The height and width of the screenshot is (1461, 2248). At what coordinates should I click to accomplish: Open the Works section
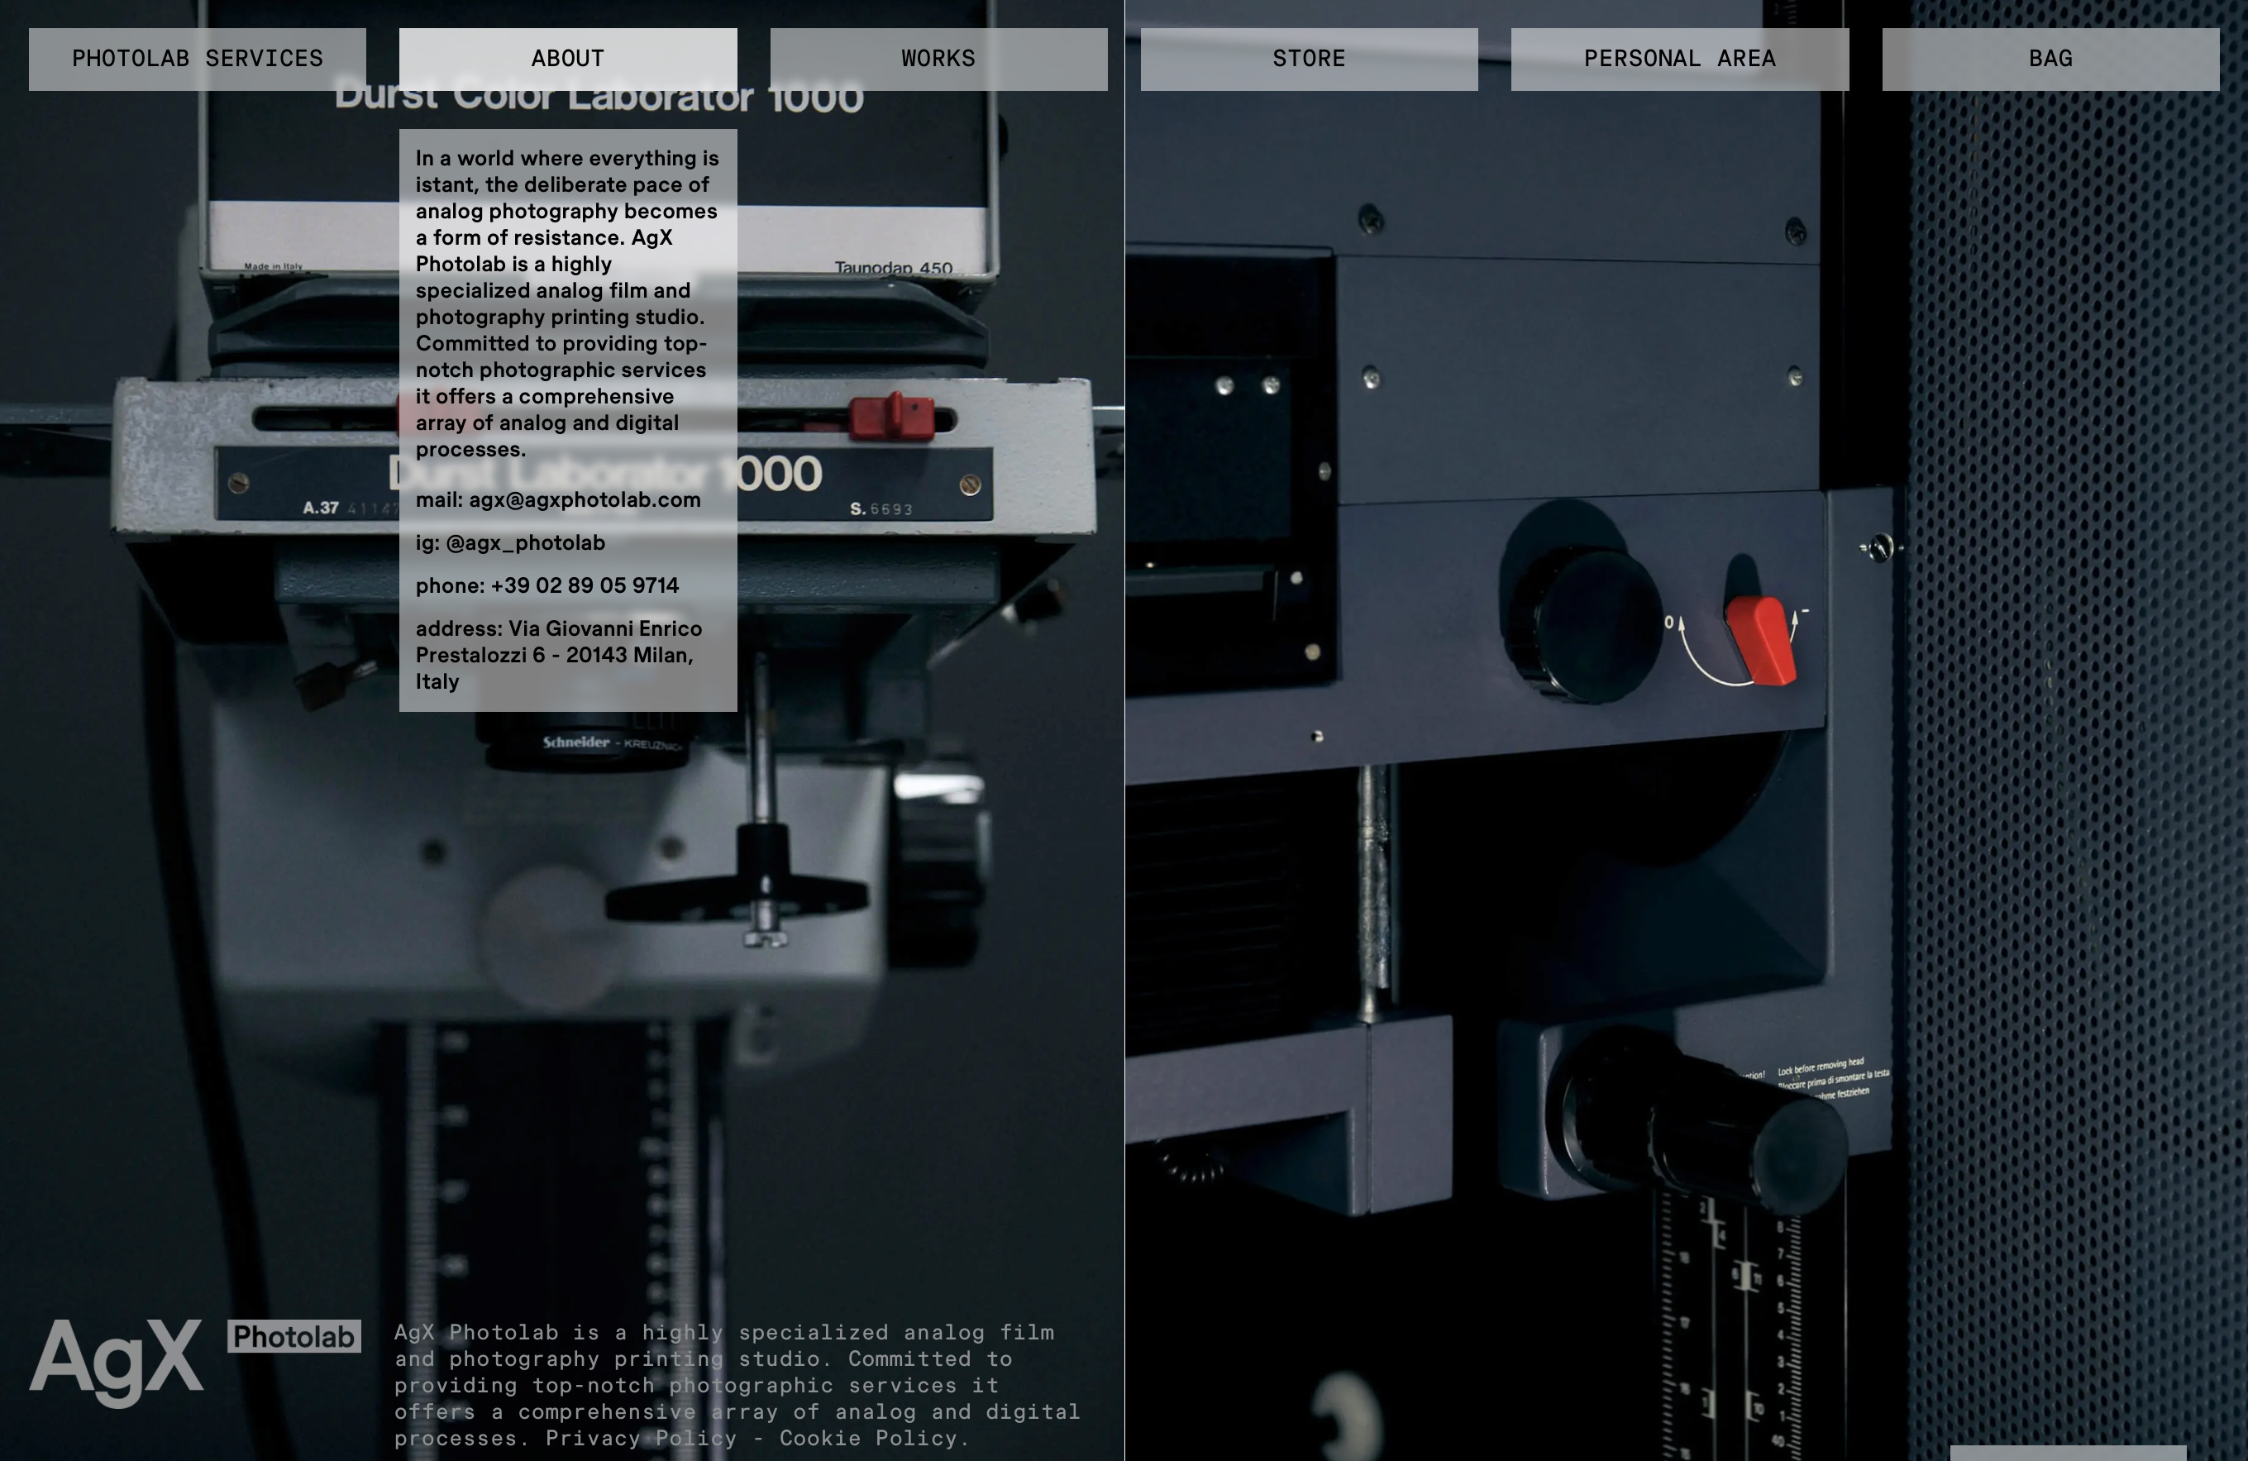(x=938, y=59)
